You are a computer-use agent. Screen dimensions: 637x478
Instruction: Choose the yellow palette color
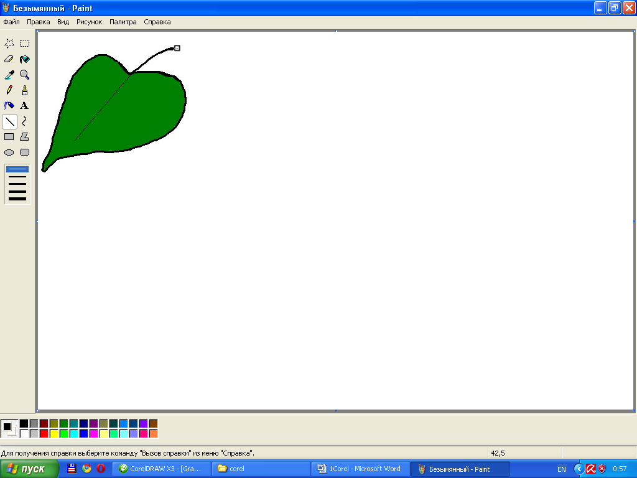[53, 434]
